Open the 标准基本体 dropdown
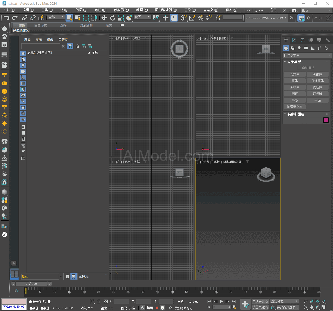This screenshot has height=311, width=333. point(307,55)
